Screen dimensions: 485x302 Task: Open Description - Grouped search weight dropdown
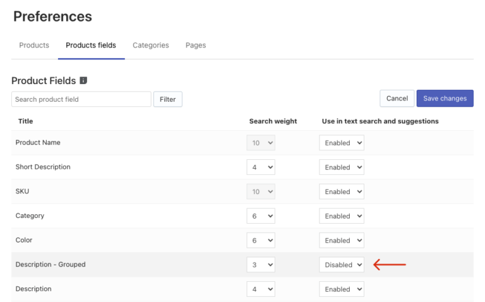pos(261,265)
